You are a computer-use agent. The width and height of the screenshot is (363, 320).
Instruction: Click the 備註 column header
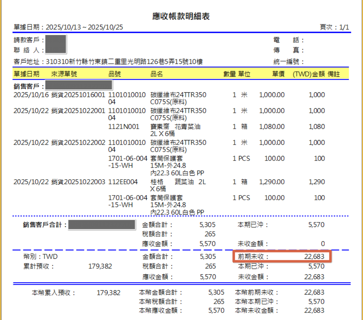click(x=334, y=74)
